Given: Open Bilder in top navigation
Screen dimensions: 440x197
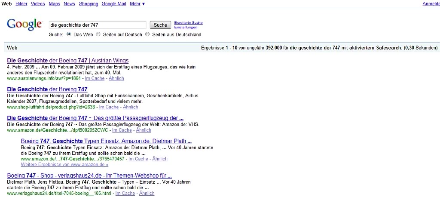Looking at the screenshot, I should coord(21,3).
